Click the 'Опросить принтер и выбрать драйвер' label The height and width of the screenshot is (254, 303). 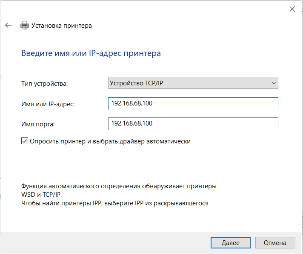[x=110, y=141]
